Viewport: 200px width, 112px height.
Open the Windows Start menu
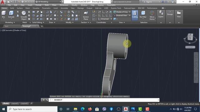(3, 109)
